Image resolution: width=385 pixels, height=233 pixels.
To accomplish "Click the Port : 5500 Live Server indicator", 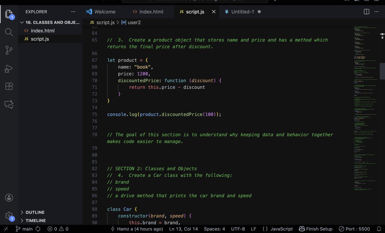I will [355, 229].
